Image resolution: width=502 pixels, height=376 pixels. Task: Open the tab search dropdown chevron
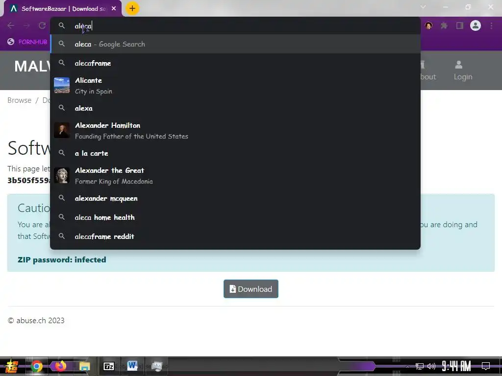(x=423, y=7)
